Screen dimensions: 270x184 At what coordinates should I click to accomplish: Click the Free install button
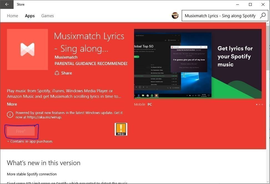coord(21,131)
